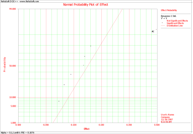This screenshot has width=193, height=134.
Task: Select the 99.000 y-axis tick label
Action: pyautogui.click(x=13, y=9)
